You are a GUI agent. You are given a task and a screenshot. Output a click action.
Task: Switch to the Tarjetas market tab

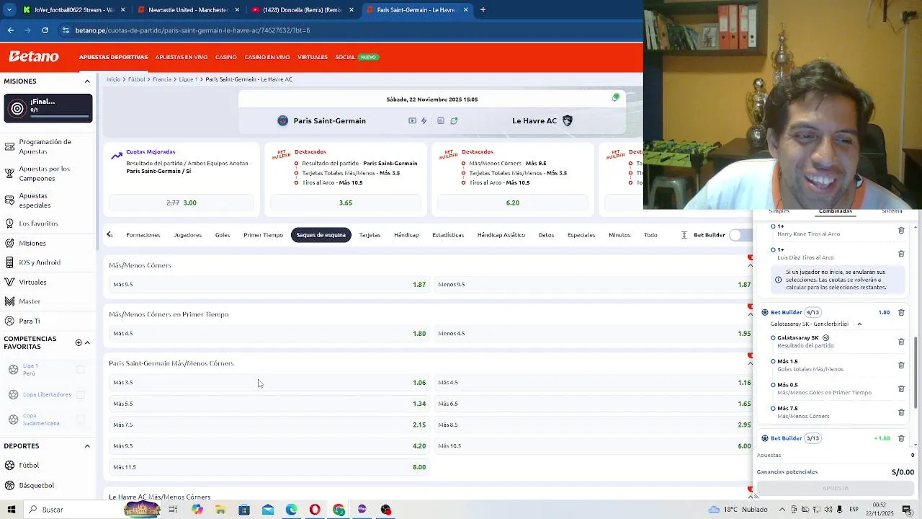coord(370,235)
